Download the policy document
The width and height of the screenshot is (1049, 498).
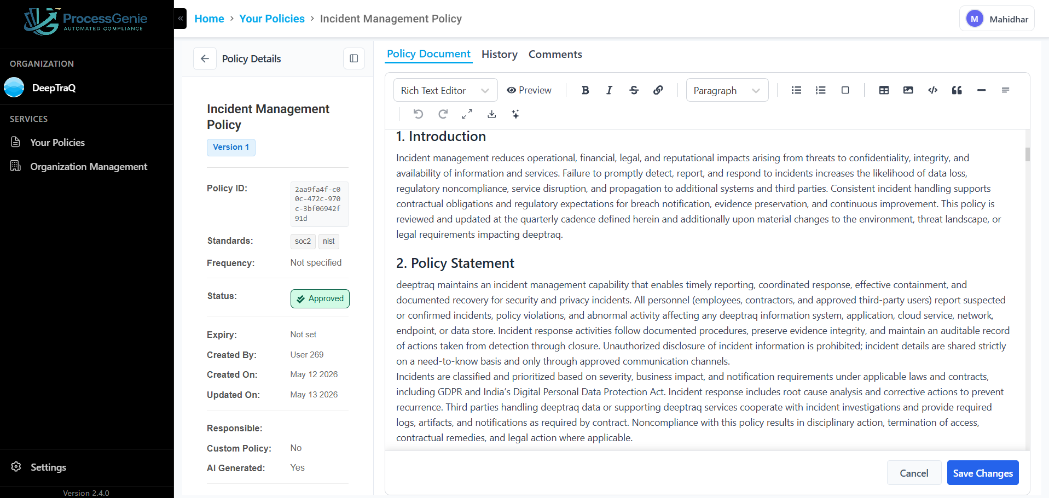coord(491,114)
